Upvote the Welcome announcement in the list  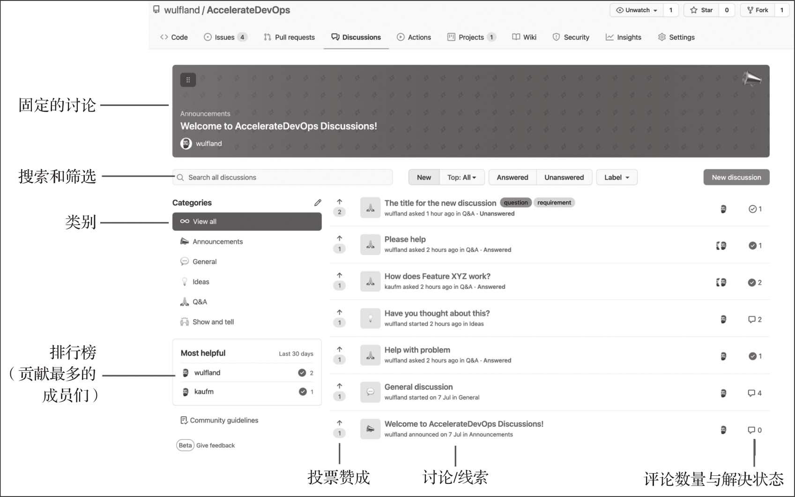coord(340,423)
